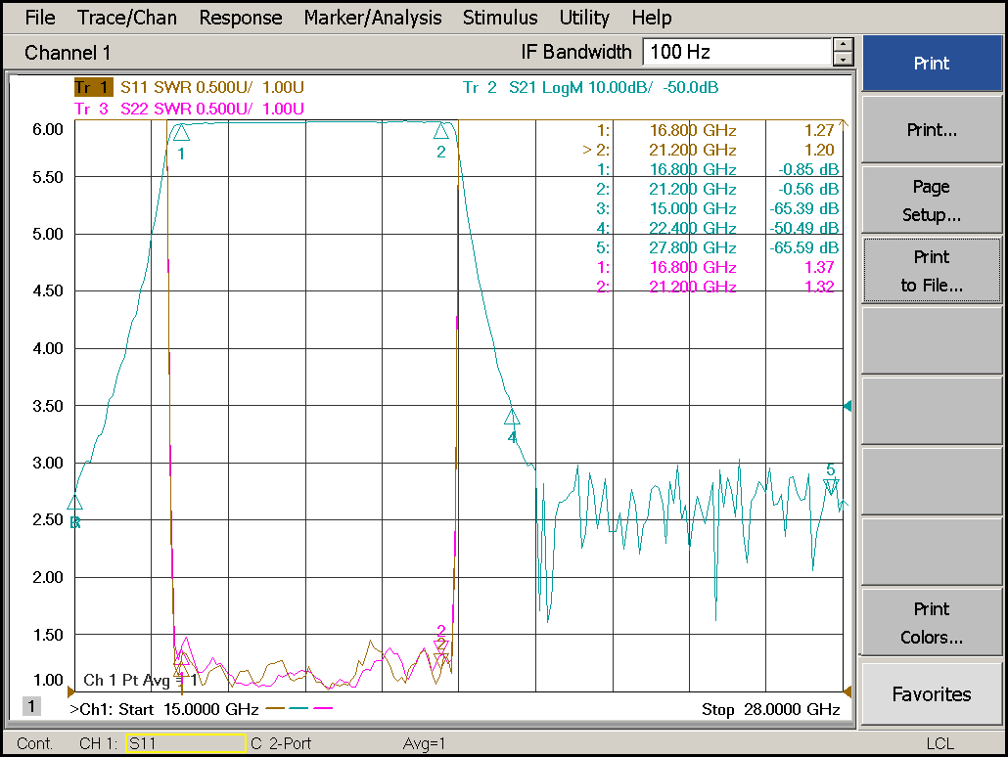Select window tab 1 at bottom left
The image size is (1008, 757).
[x=31, y=706]
